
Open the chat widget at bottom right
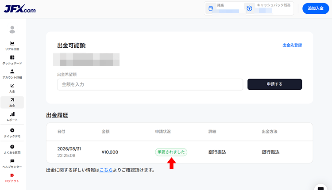(x=321, y=187)
